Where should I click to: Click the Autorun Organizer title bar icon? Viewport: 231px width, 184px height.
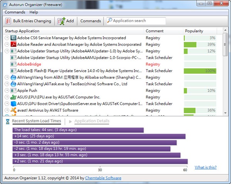pos(5,5)
